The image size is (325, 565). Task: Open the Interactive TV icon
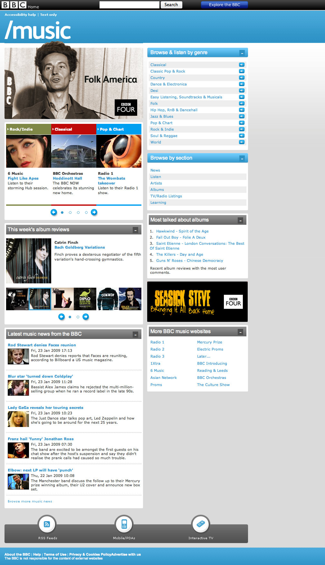201,524
